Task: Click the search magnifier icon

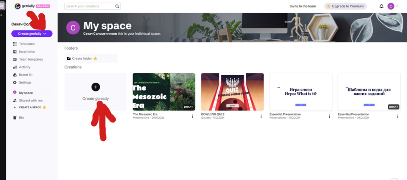Action: (117, 6)
